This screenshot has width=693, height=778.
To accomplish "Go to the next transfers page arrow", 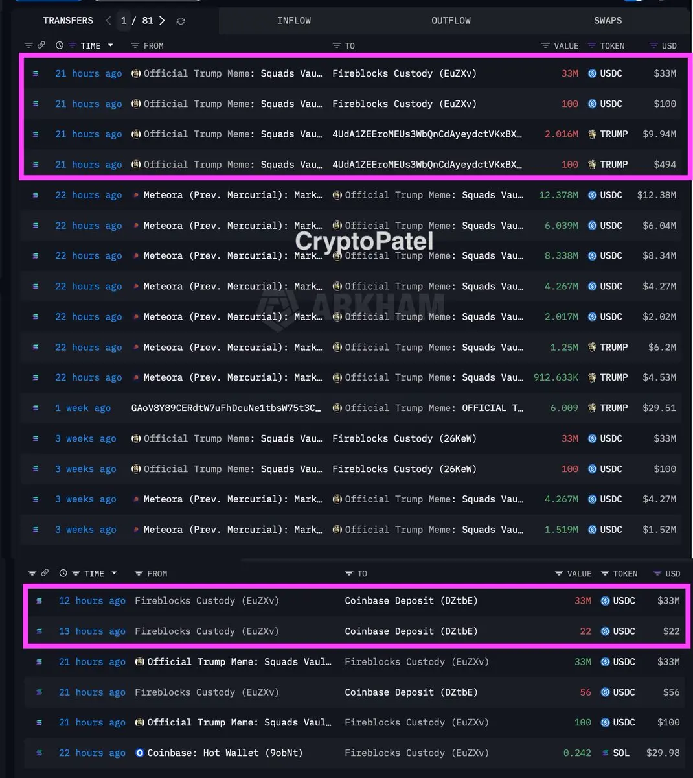I will pyautogui.click(x=162, y=21).
